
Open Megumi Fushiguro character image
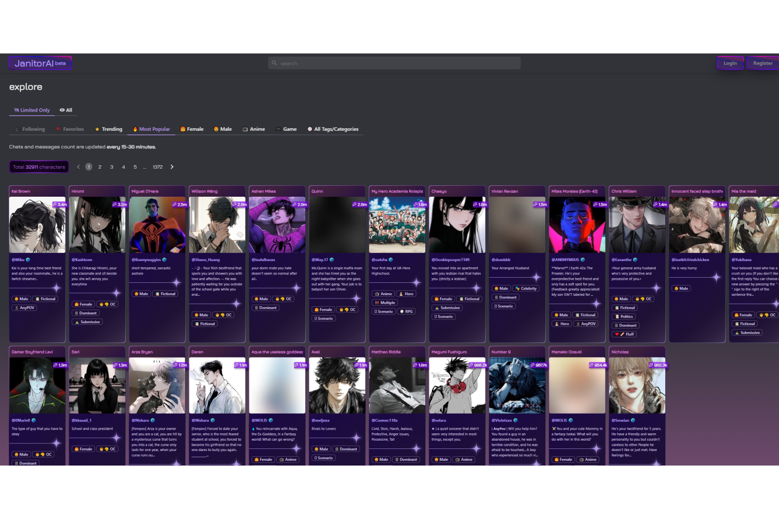coord(458,386)
